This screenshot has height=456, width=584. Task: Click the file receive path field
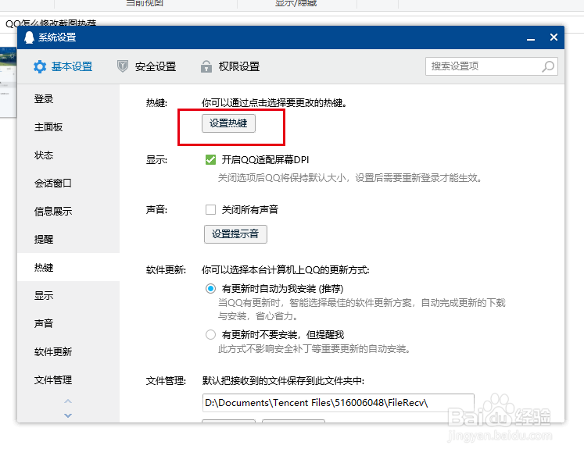click(x=339, y=403)
